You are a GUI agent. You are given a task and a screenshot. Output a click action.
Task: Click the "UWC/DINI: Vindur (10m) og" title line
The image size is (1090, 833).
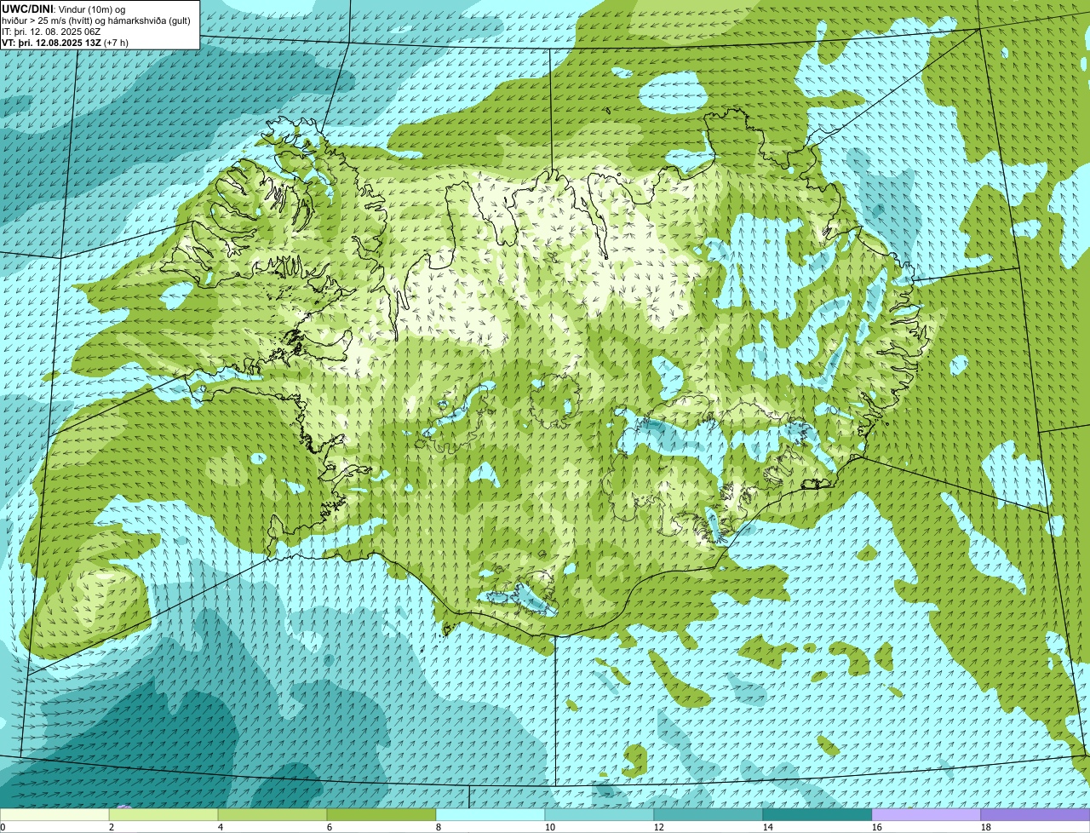point(64,9)
